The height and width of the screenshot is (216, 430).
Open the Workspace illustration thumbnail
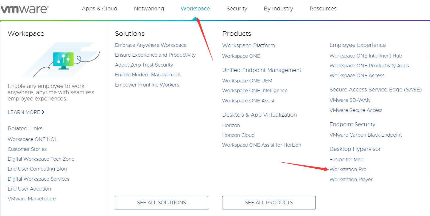point(61,60)
